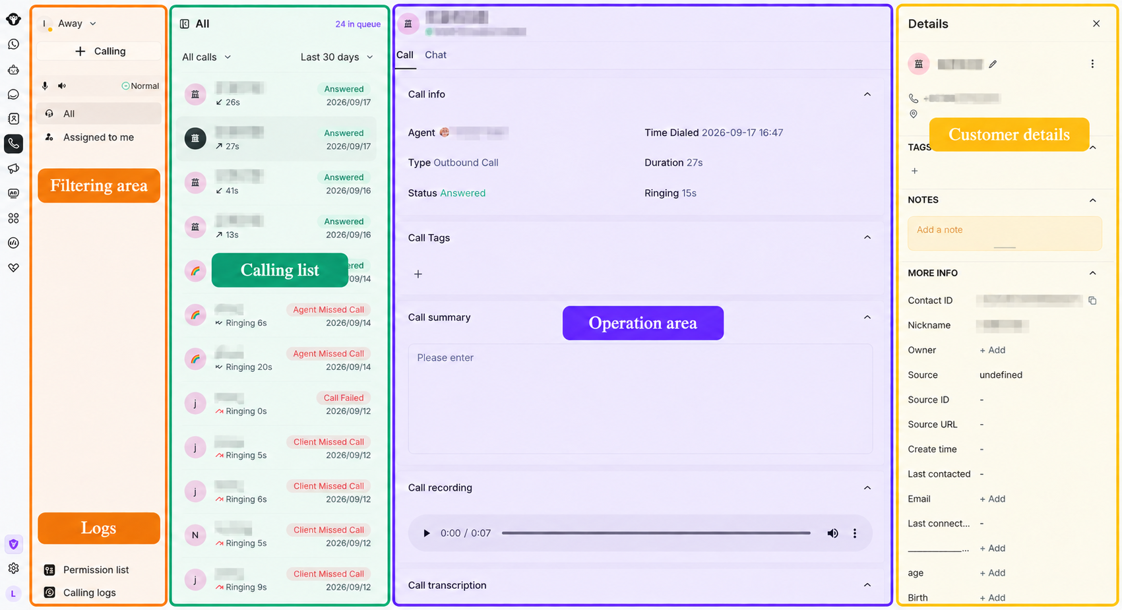Collapse the Call summary section

pos(867,317)
